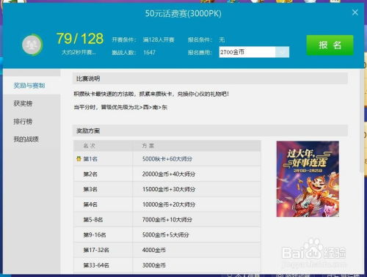The width and height of the screenshot is (367, 277).
Task: Click the 79/128 player count indicator
Action: tap(80, 39)
